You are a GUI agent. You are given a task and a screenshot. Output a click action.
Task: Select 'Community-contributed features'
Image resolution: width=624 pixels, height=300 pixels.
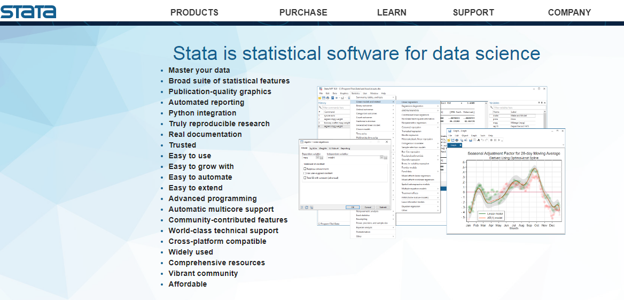point(228,220)
